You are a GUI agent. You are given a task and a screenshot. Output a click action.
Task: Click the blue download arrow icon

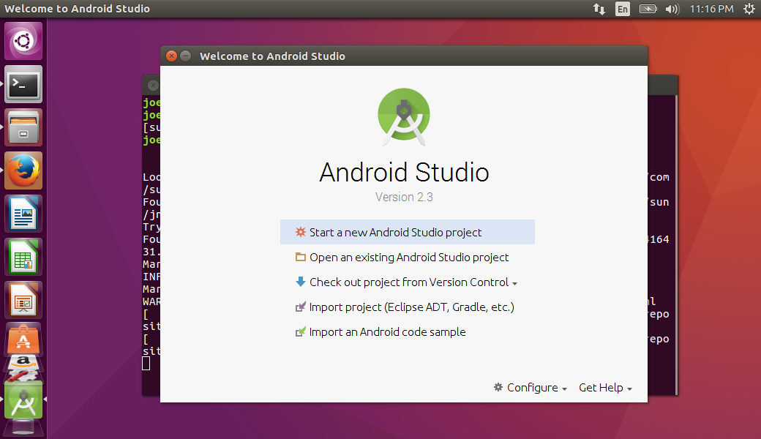(301, 282)
